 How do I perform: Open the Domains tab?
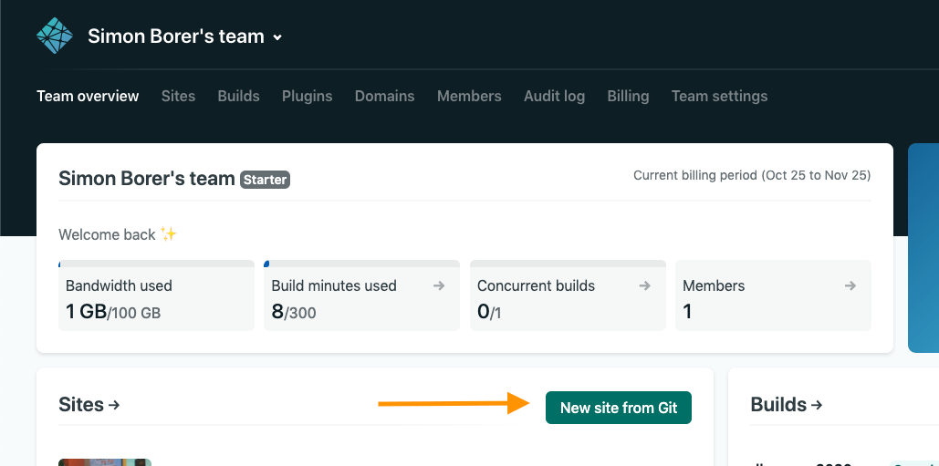pyautogui.click(x=384, y=96)
